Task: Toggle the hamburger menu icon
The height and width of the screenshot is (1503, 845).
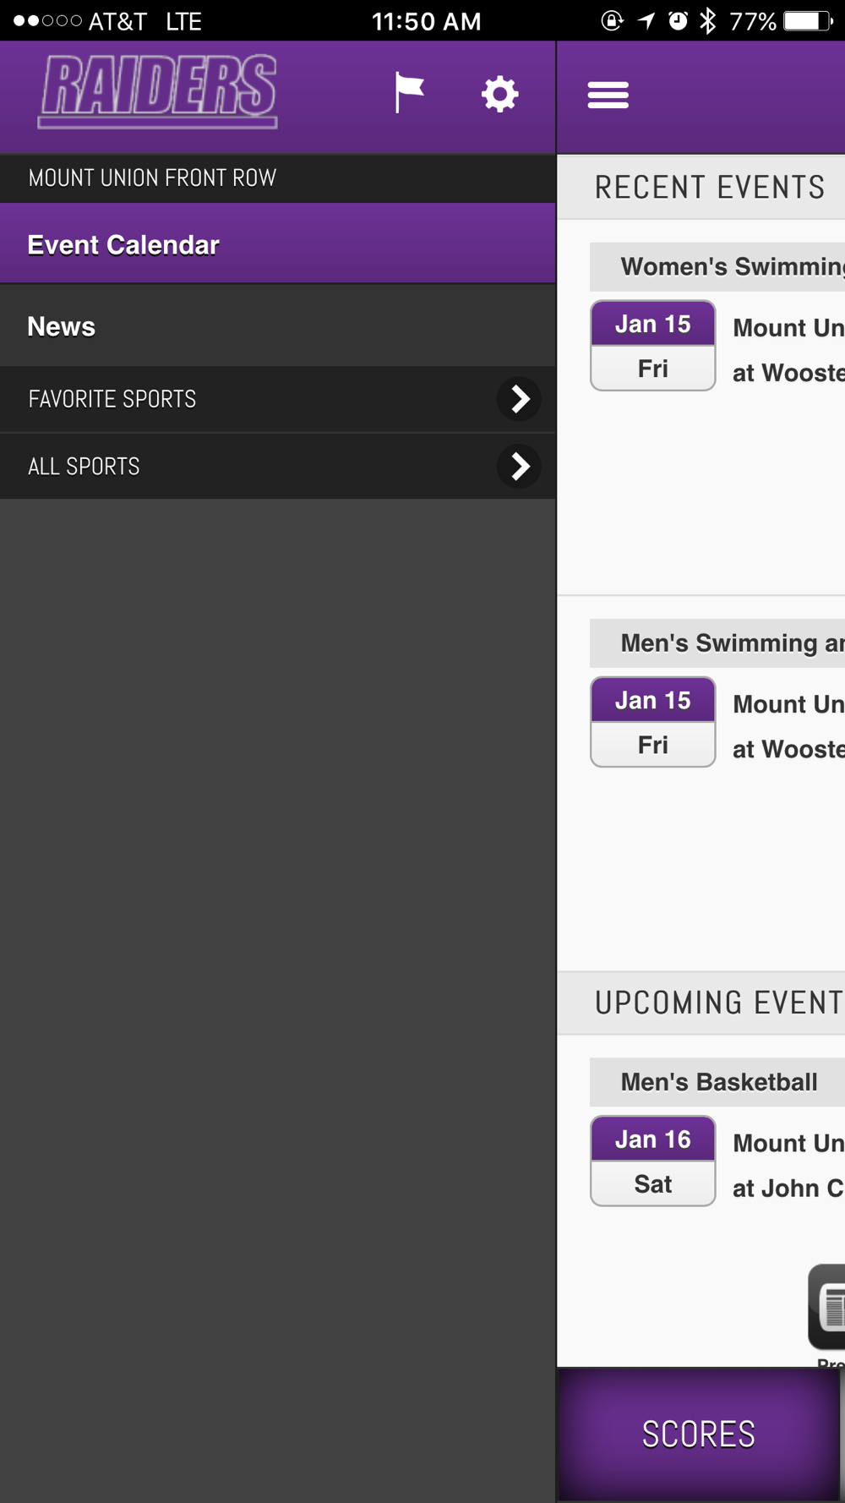Action: tap(608, 95)
